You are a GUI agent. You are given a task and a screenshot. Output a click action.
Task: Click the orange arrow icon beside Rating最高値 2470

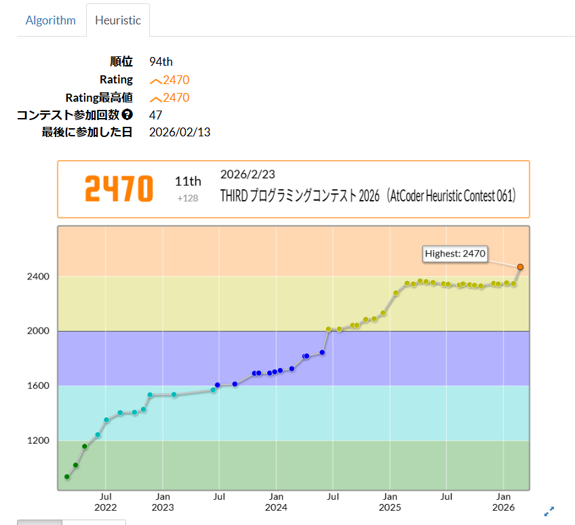[156, 99]
